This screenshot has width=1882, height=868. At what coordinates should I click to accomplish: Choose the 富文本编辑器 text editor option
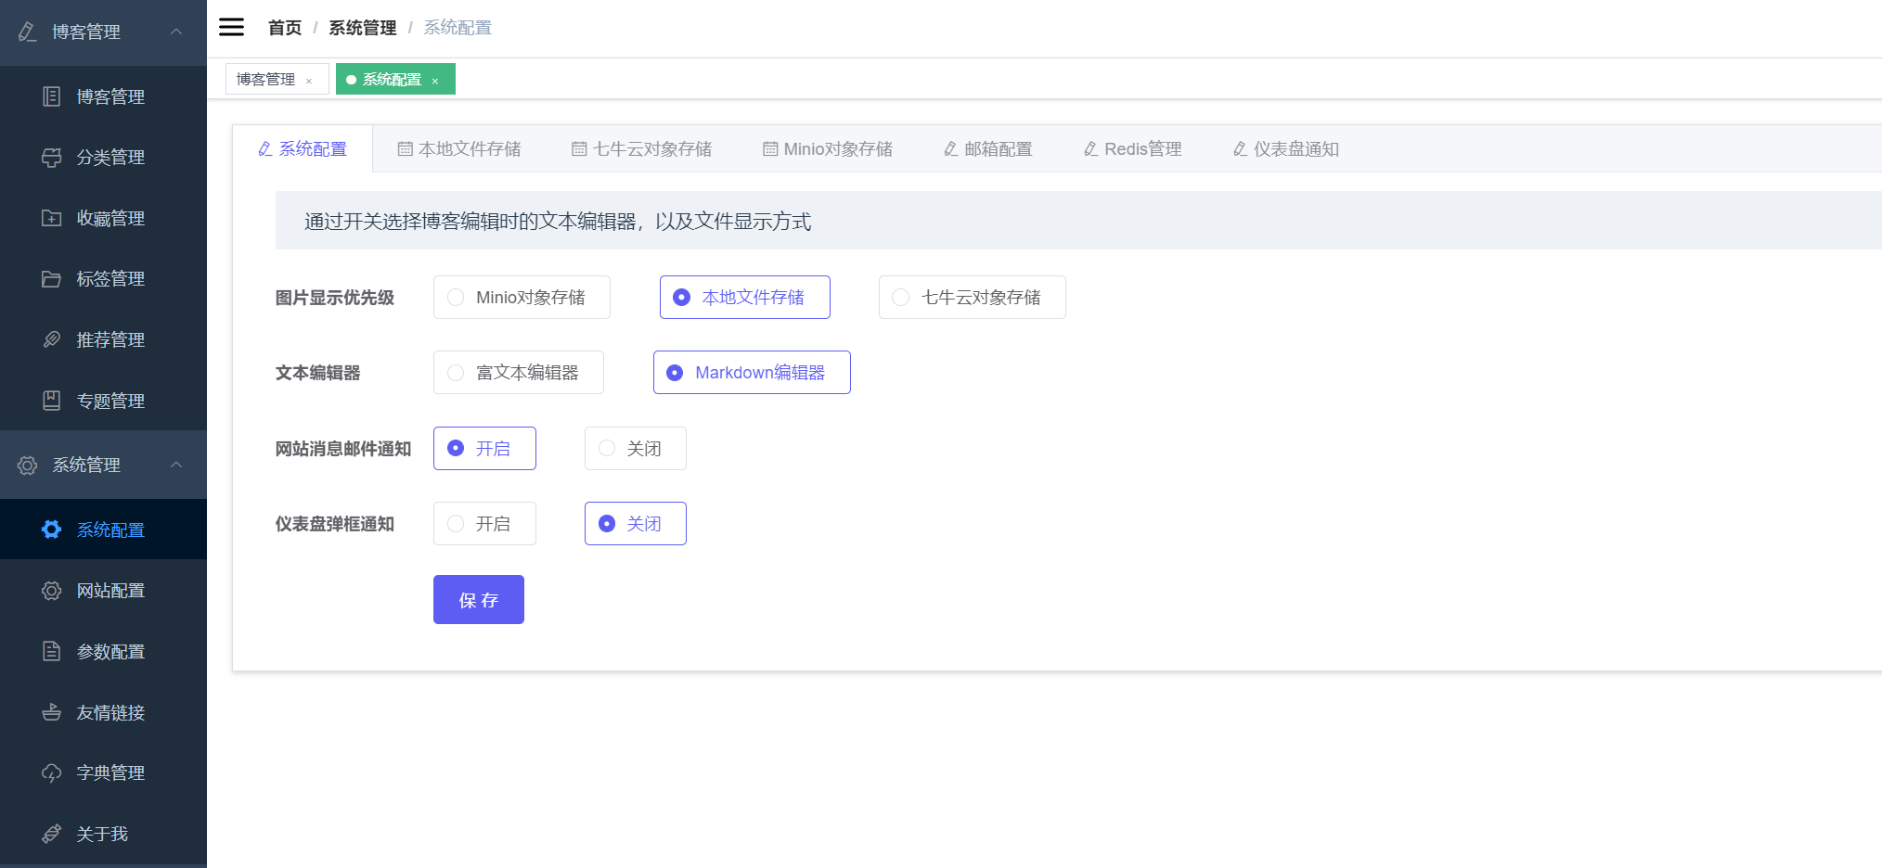tap(518, 372)
